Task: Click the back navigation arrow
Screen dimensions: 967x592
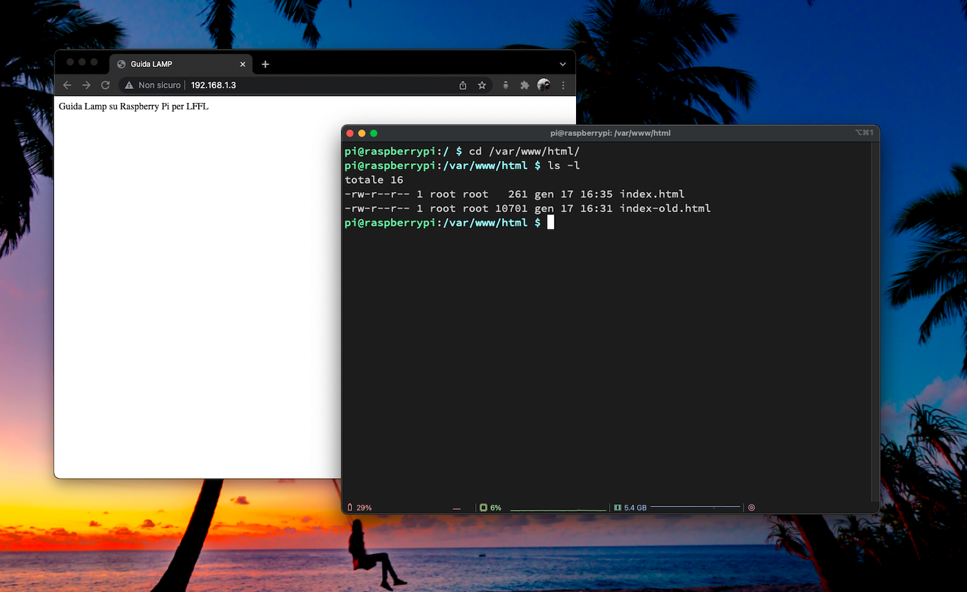Action: tap(66, 85)
